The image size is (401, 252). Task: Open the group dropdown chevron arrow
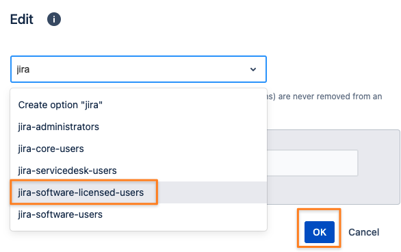pos(253,69)
